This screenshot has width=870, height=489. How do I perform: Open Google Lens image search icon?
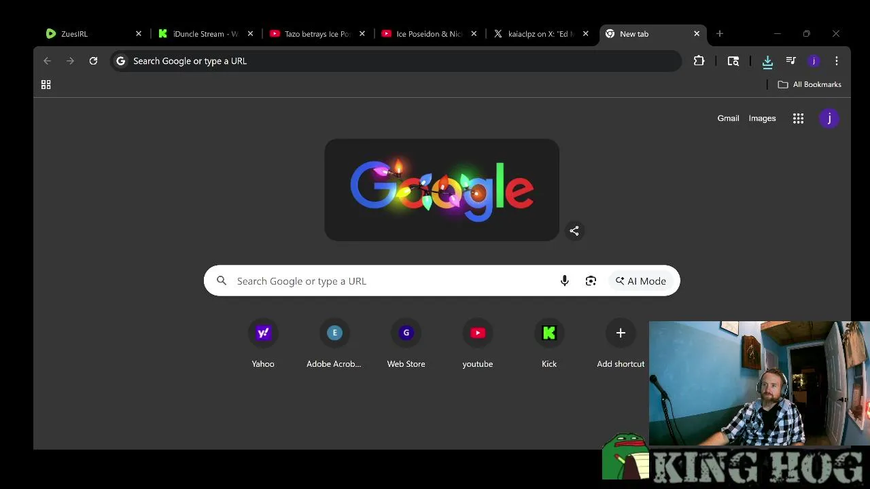(591, 281)
